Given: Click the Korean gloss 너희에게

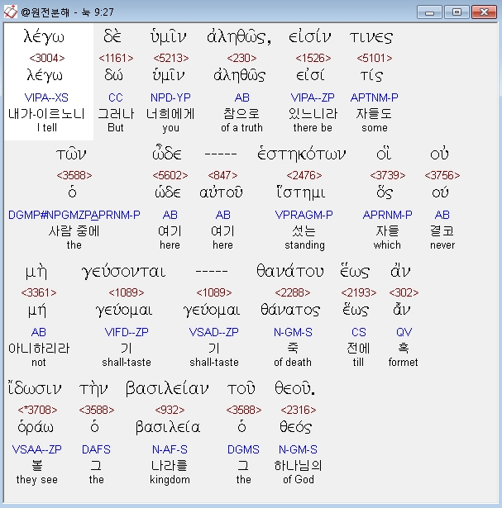Looking at the screenshot, I should click(x=170, y=114).
